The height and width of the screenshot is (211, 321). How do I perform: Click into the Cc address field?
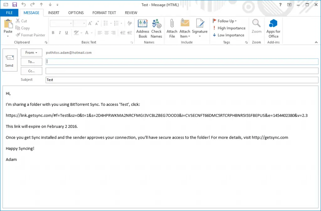[x=182, y=71]
